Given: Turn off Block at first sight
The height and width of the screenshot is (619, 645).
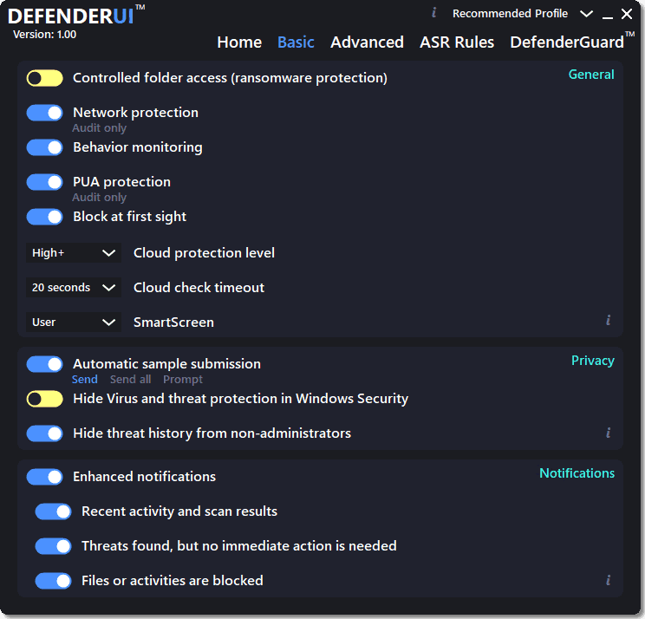Looking at the screenshot, I should [44, 217].
